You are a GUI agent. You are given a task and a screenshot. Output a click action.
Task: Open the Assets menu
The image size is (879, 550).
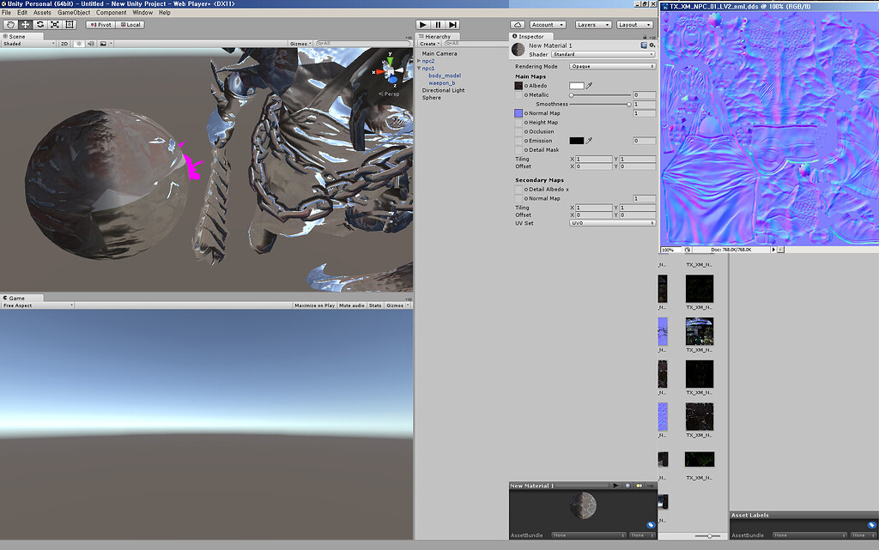pos(40,12)
